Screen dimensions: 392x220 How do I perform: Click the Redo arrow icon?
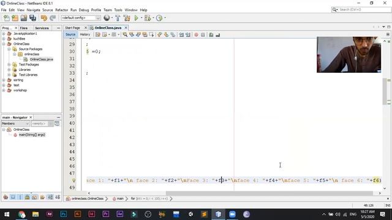click(53, 18)
